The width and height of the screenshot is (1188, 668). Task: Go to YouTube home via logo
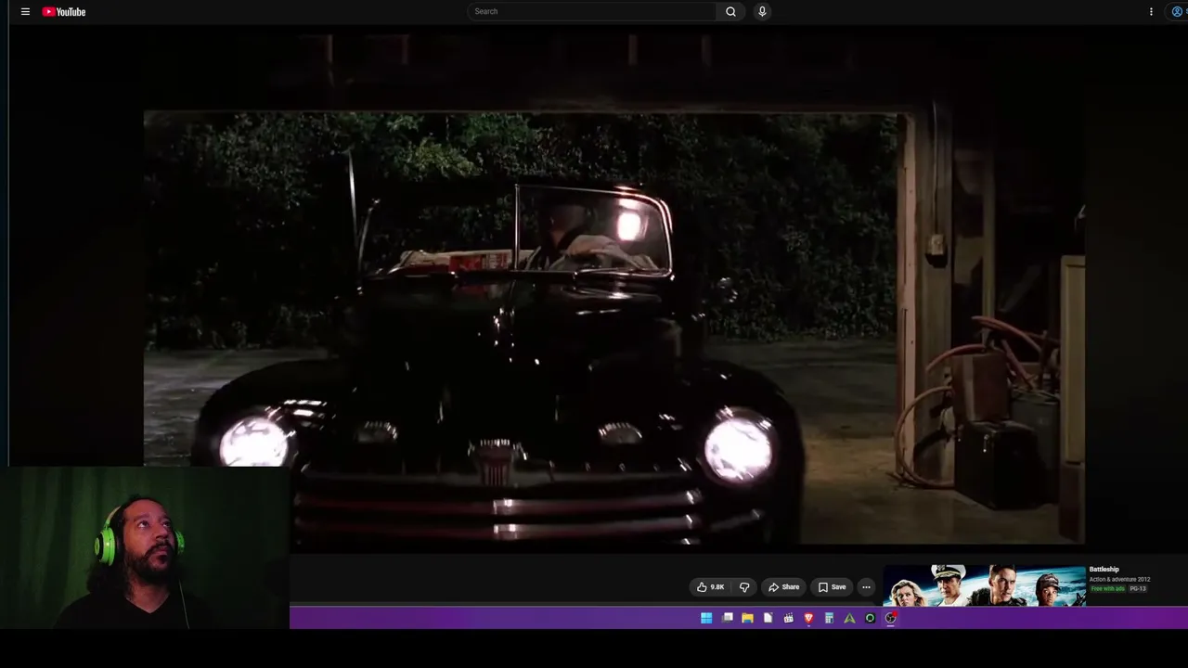pyautogui.click(x=64, y=12)
